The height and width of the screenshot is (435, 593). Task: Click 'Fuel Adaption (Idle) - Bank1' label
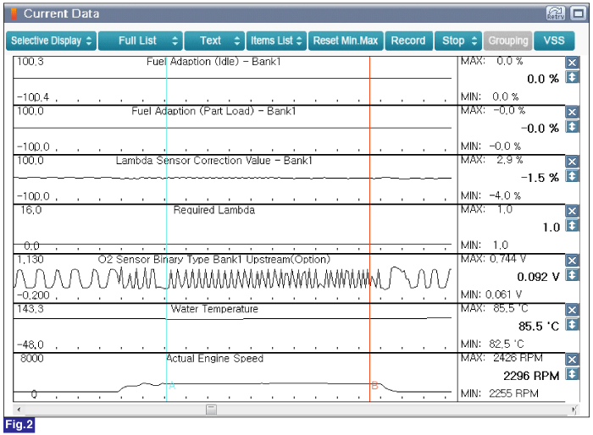[213, 62]
